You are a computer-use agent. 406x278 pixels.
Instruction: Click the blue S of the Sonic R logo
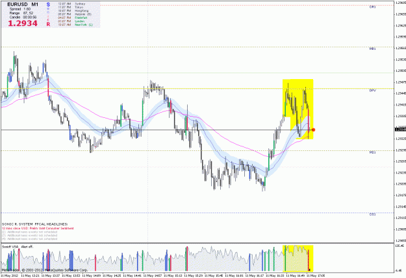coord(48,5)
